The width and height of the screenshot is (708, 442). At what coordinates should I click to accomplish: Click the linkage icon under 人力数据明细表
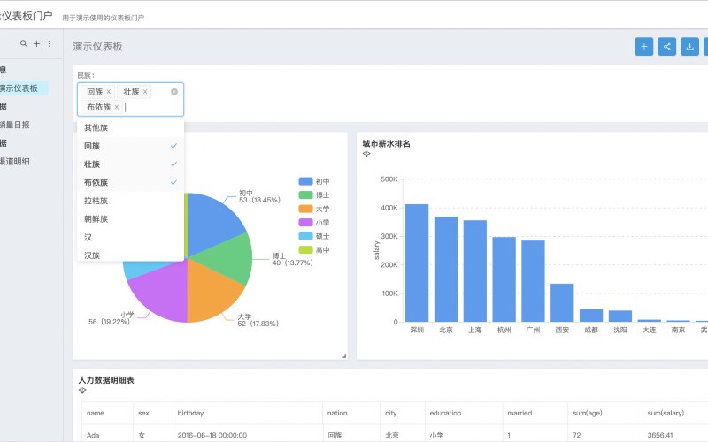coord(82,391)
